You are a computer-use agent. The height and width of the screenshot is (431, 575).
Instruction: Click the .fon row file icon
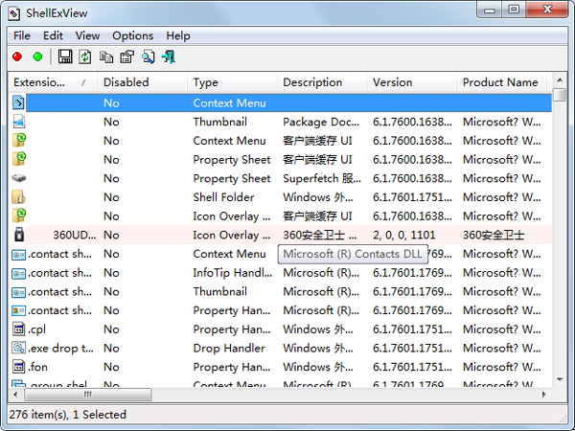(18, 367)
